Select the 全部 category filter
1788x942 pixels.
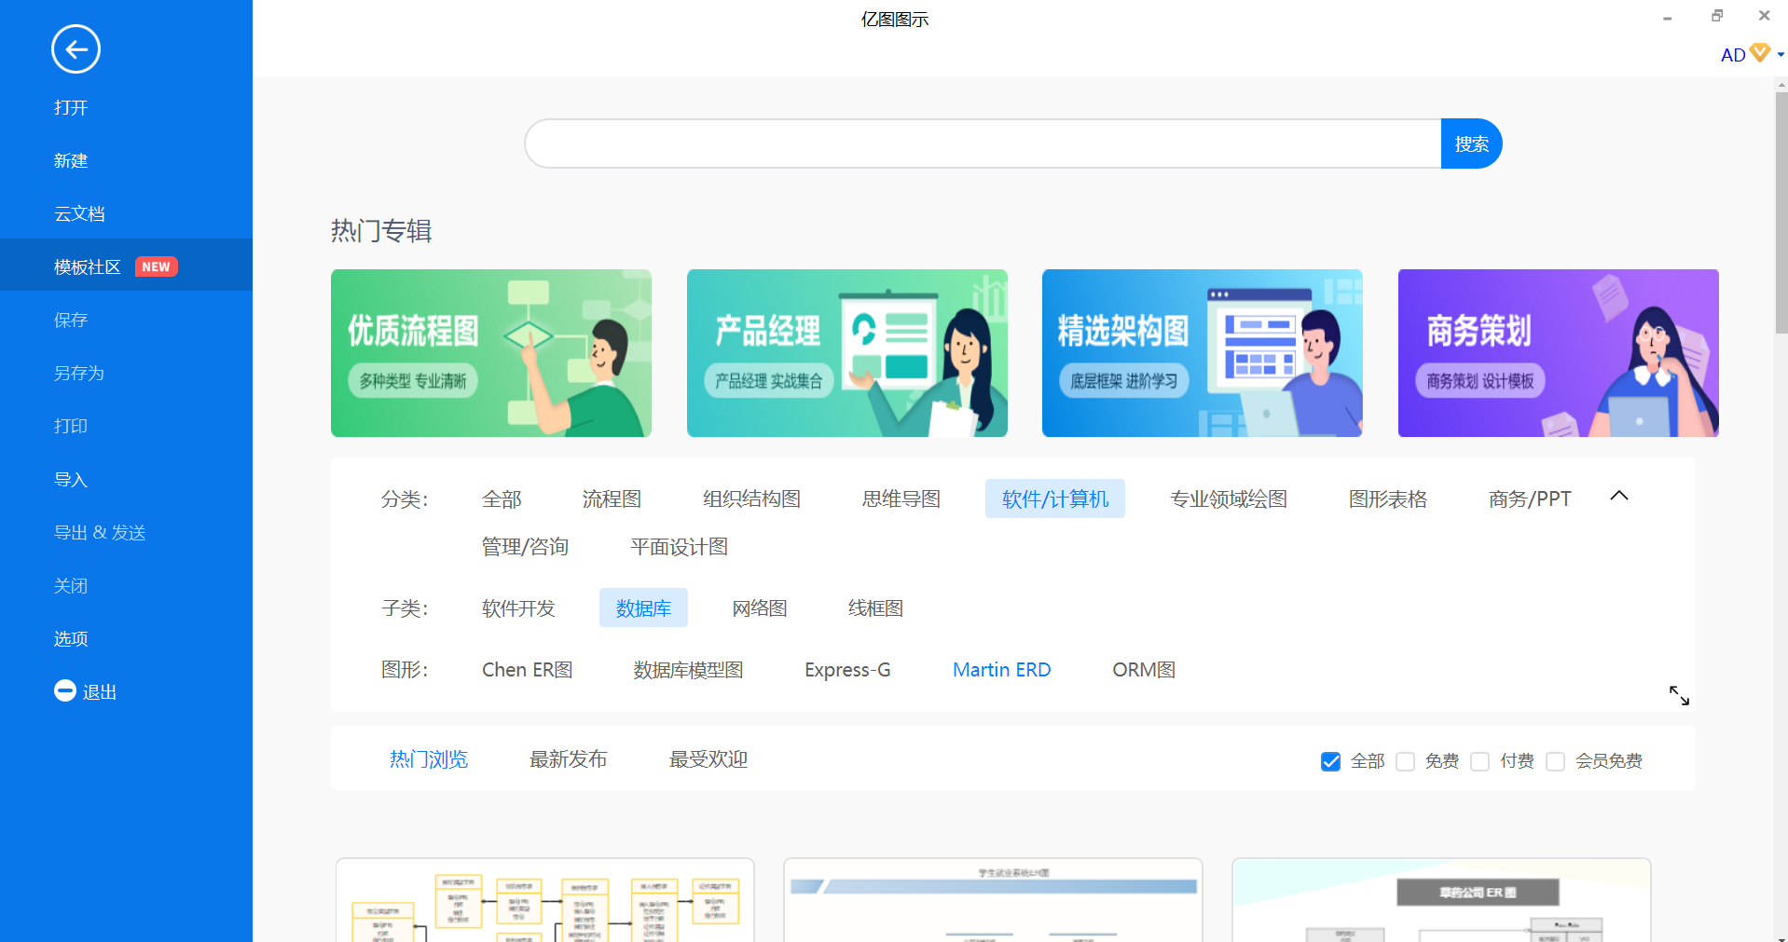point(502,499)
